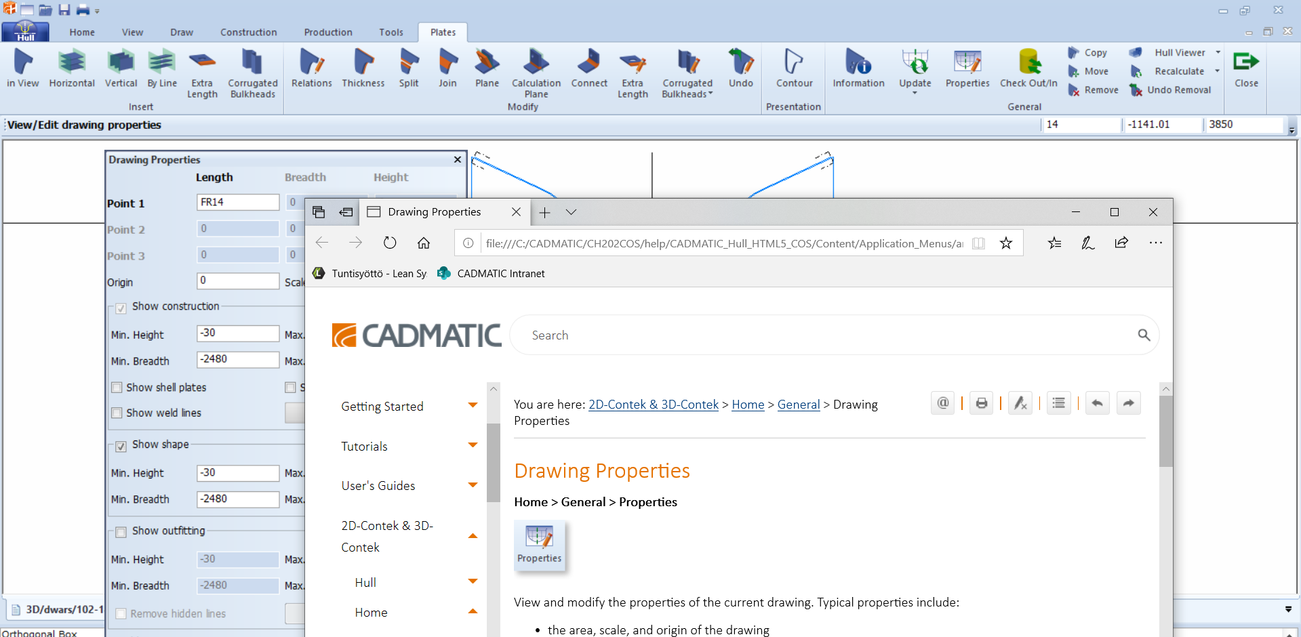Follow the General breadcrumb link
Viewport: 1301px width, 637px height.
coord(799,405)
